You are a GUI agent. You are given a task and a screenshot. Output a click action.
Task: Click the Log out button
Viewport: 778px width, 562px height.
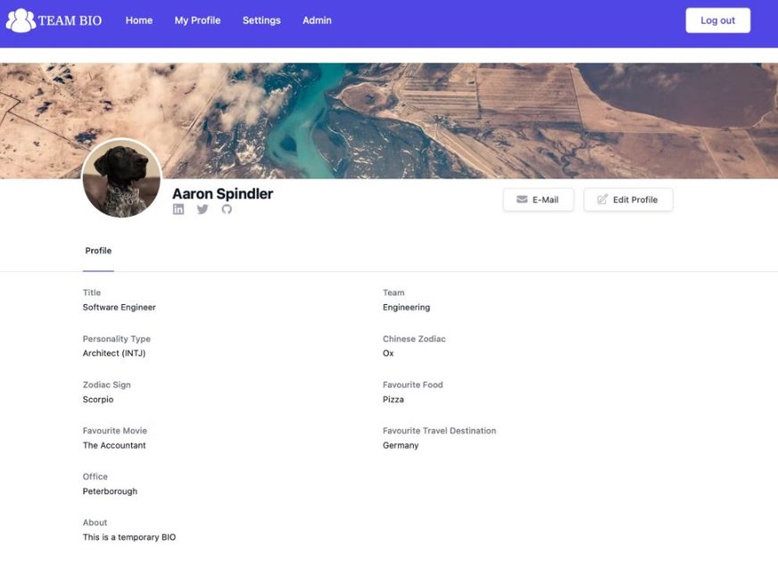(717, 20)
